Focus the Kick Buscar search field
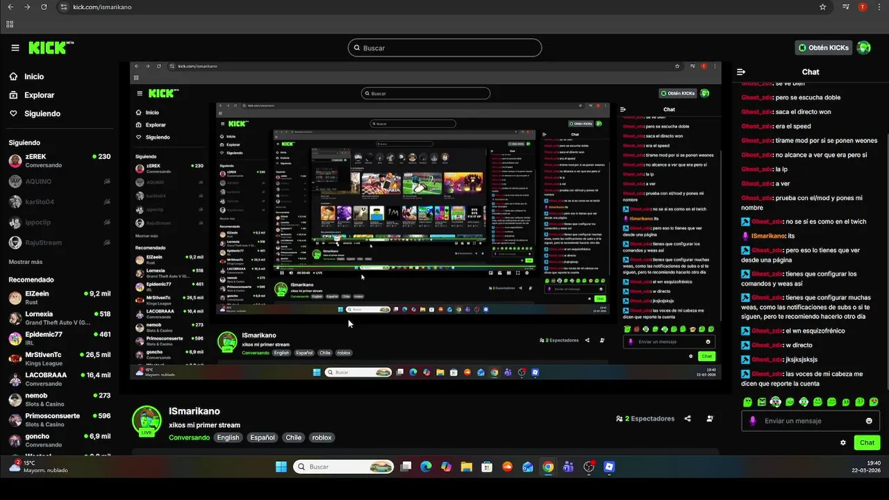889x500 pixels. [444, 48]
